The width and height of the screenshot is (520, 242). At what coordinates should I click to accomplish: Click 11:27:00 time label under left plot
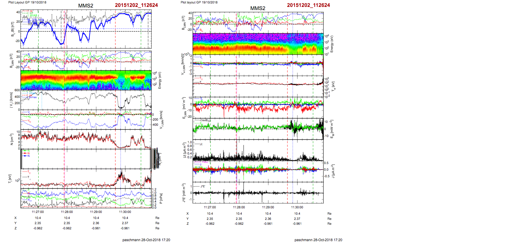(x=38, y=212)
